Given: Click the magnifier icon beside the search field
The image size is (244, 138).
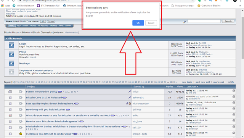Looking at the screenshot, I should (184, 22).
